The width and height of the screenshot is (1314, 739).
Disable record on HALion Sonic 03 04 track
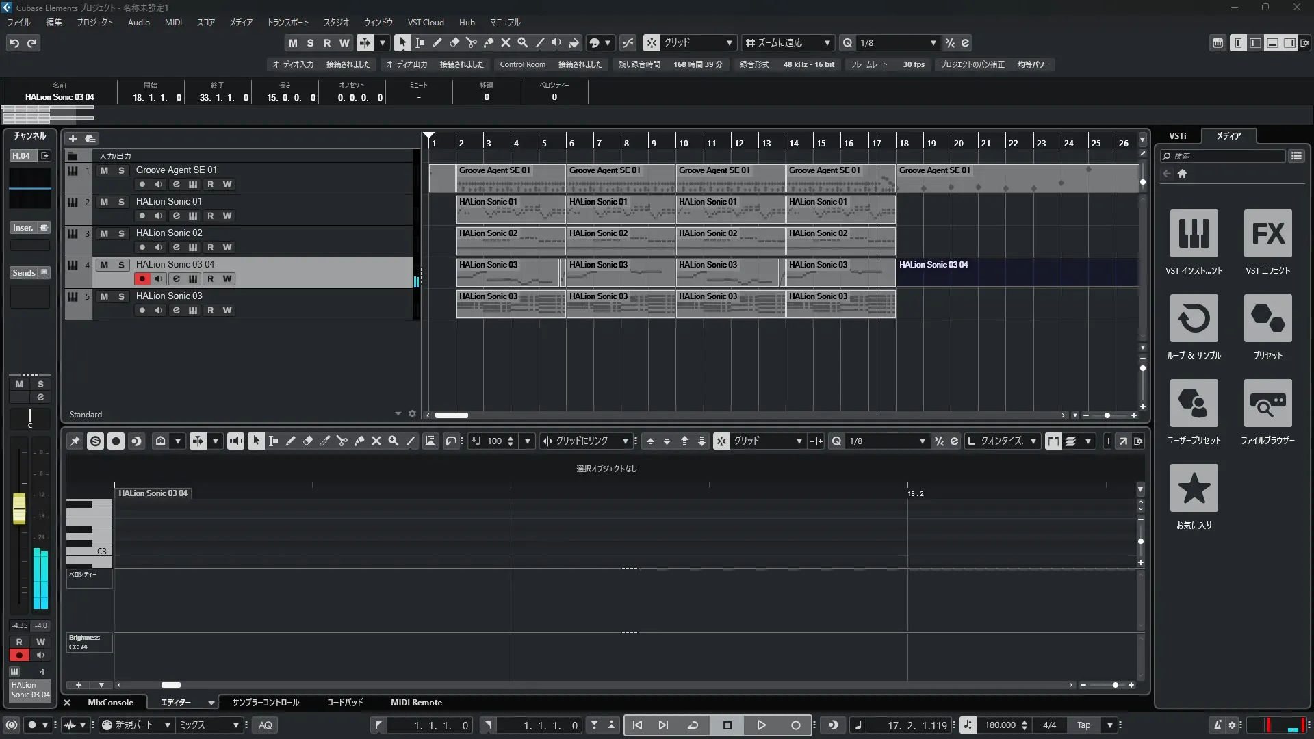pyautogui.click(x=142, y=278)
